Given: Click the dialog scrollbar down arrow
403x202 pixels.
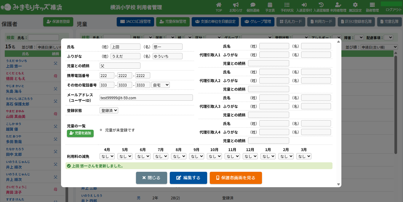Looking at the screenshot, I should [339, 184].
